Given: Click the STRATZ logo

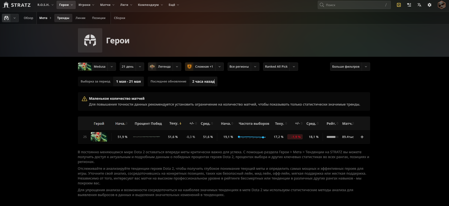Looking at the screenshot, I should (17, 5).
